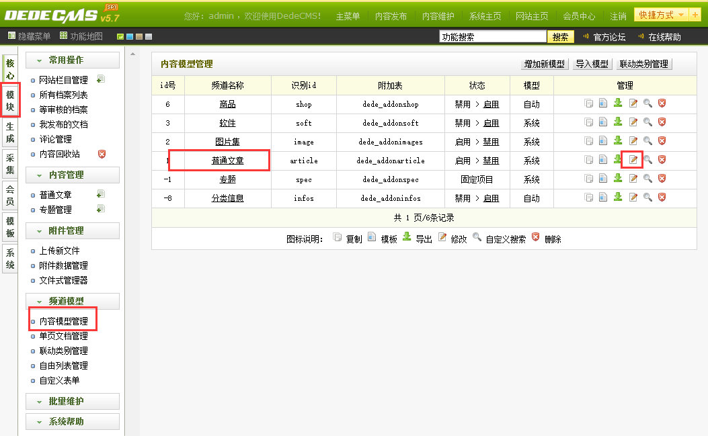Export the 软件 model with green arrow
The height and width of the screenshot is (436, 708).
click(618, 122)
